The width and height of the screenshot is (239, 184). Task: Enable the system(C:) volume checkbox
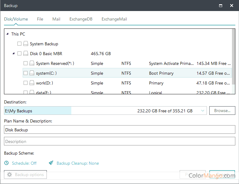point(26,73)
